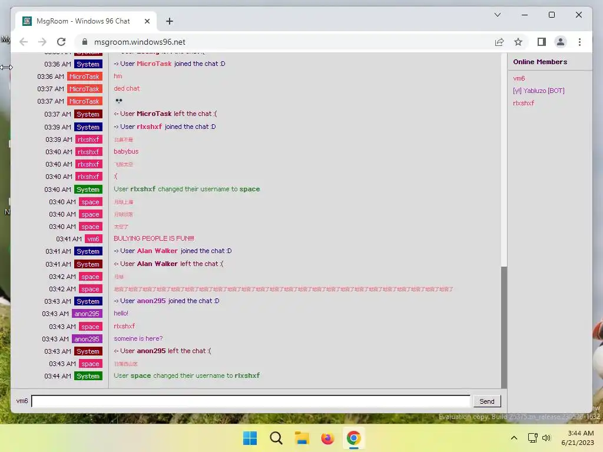This screenshot has width=603, height=452.
Task: Click the long repeated message from space
Action: click(283, 289)
